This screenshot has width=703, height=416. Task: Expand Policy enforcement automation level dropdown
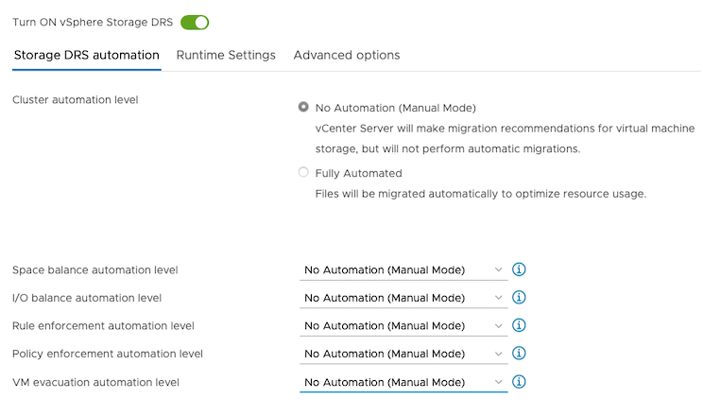click(x=403, y=355)
